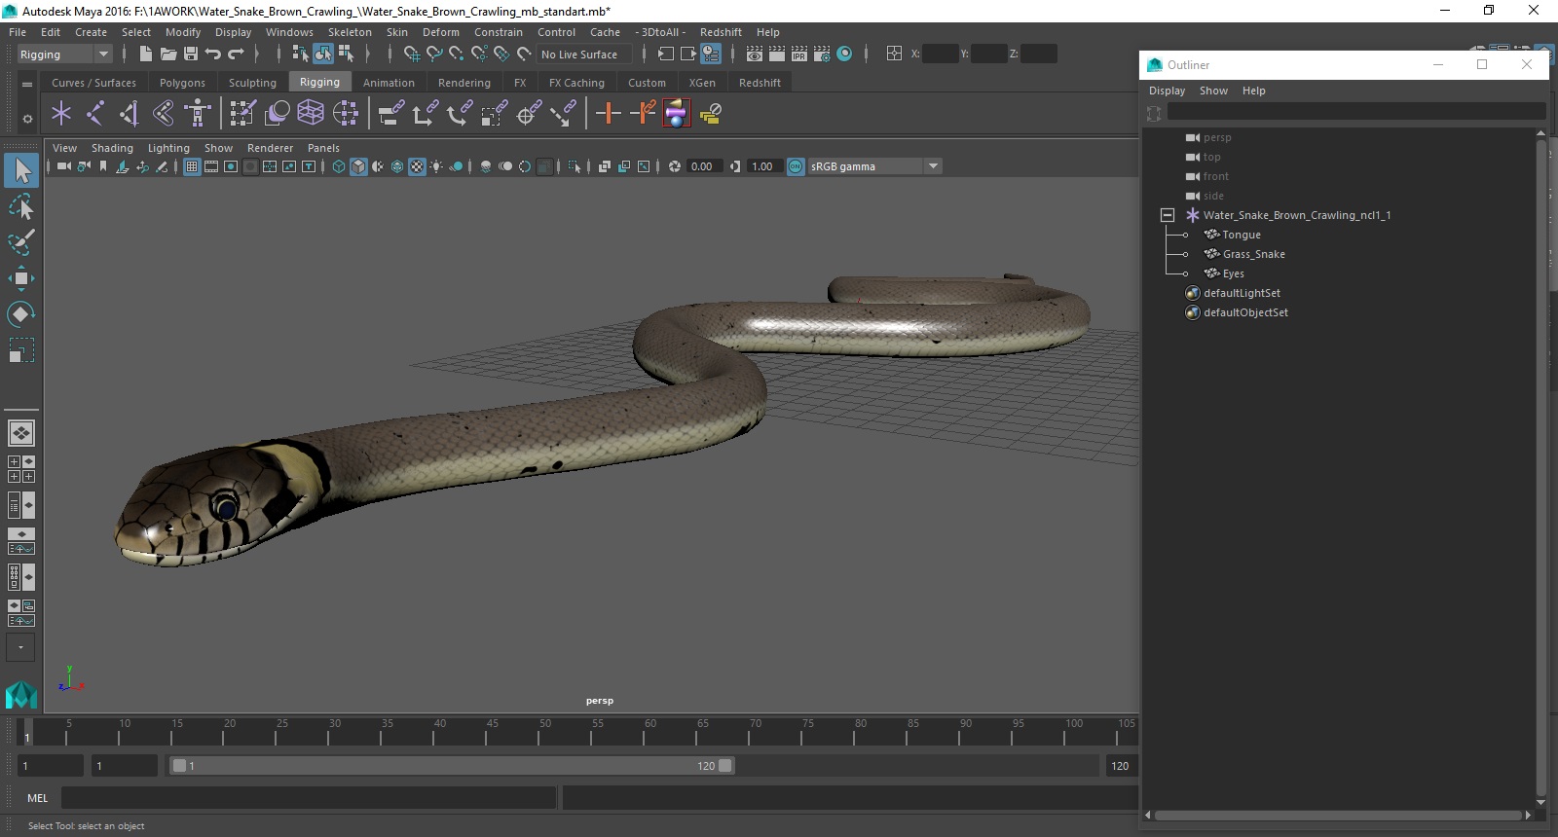The width and height of the screenshot is (1558, 837).
Task: Click the red-highlighted Set Driven Key icon
Action: pos(677,114)
